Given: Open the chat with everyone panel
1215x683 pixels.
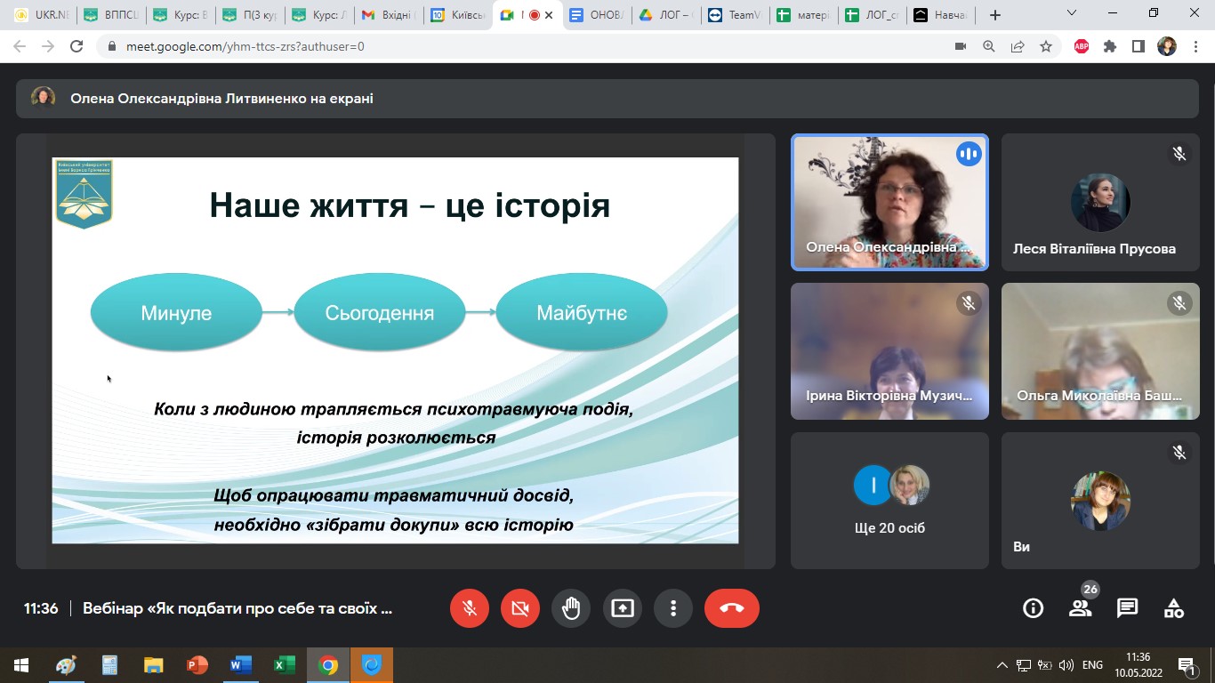Looking at the screenshot, I should [1127, 608].
